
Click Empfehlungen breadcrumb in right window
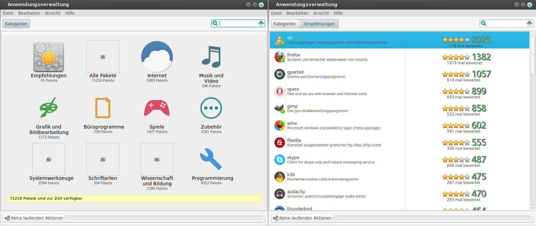pyautogui.click(x=319, y=24)
